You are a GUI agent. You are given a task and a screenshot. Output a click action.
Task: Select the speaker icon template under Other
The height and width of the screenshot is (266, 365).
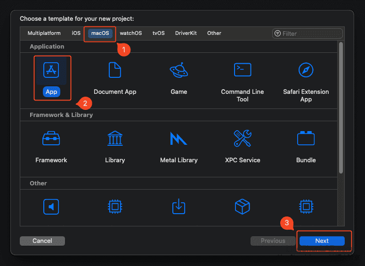[51, 207]
